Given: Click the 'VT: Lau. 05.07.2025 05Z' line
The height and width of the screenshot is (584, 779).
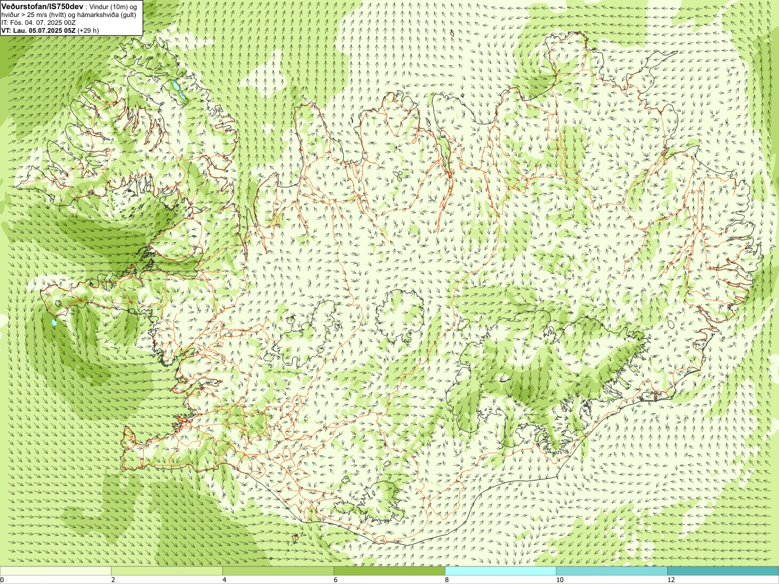Looking at the screenshot, I should [38, 30].
